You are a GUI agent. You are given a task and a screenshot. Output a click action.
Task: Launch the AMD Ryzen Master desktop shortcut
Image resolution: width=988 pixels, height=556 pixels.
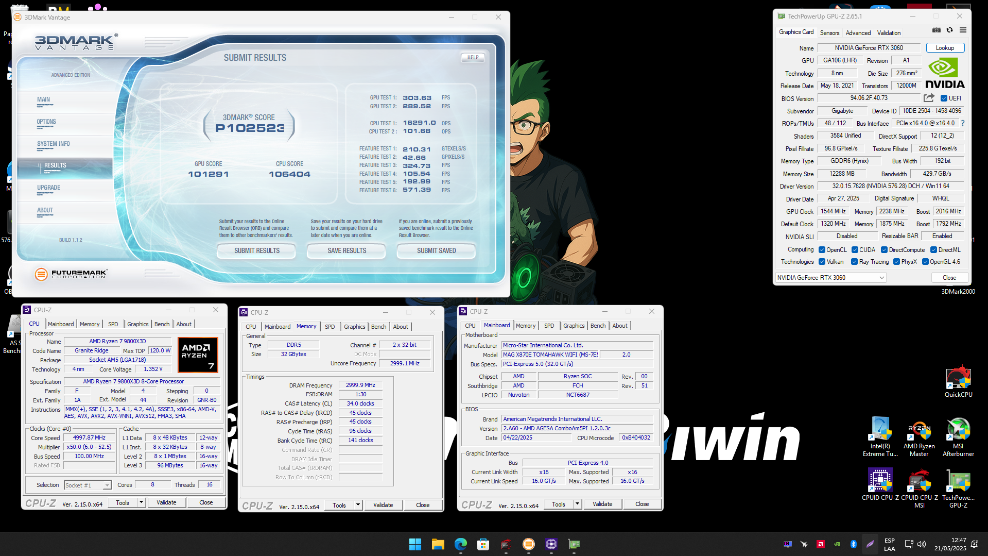pos(919,436)
